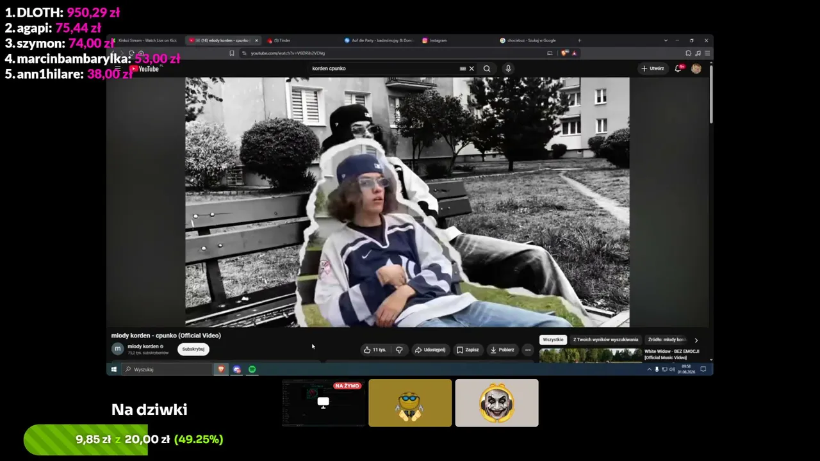Open the browser main menu icon
This screenshot has width=820, height=461.
(707, 53)
